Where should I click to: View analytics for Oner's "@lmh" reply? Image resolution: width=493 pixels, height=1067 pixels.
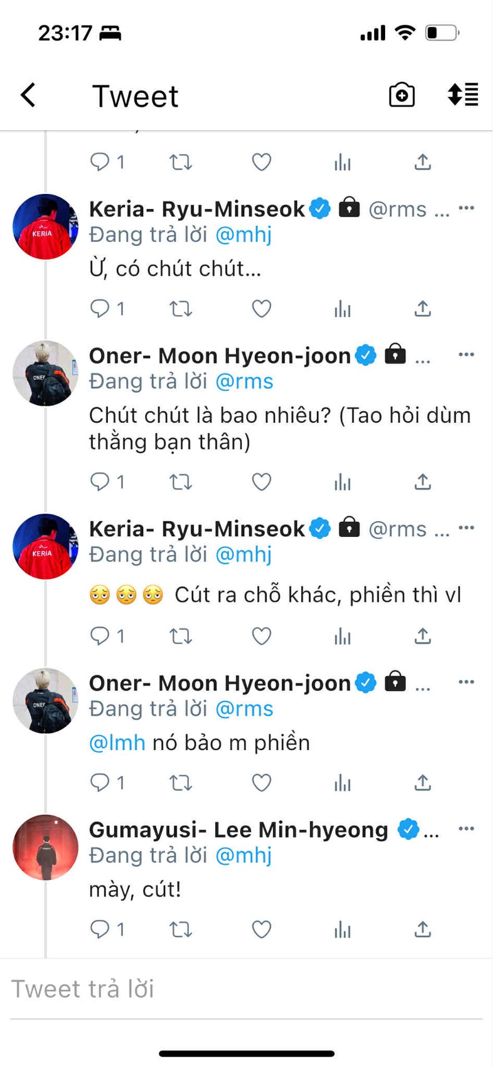pyautogui.click(x=342, y=783)
